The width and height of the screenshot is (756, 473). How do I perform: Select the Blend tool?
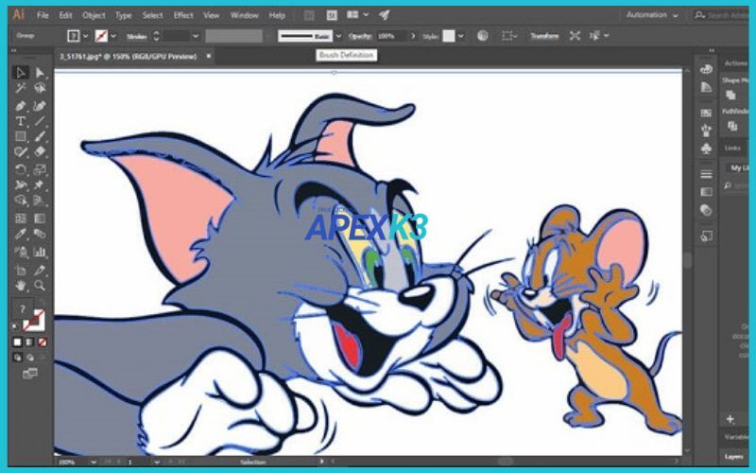pyautogui.click(x=40, y=234)
